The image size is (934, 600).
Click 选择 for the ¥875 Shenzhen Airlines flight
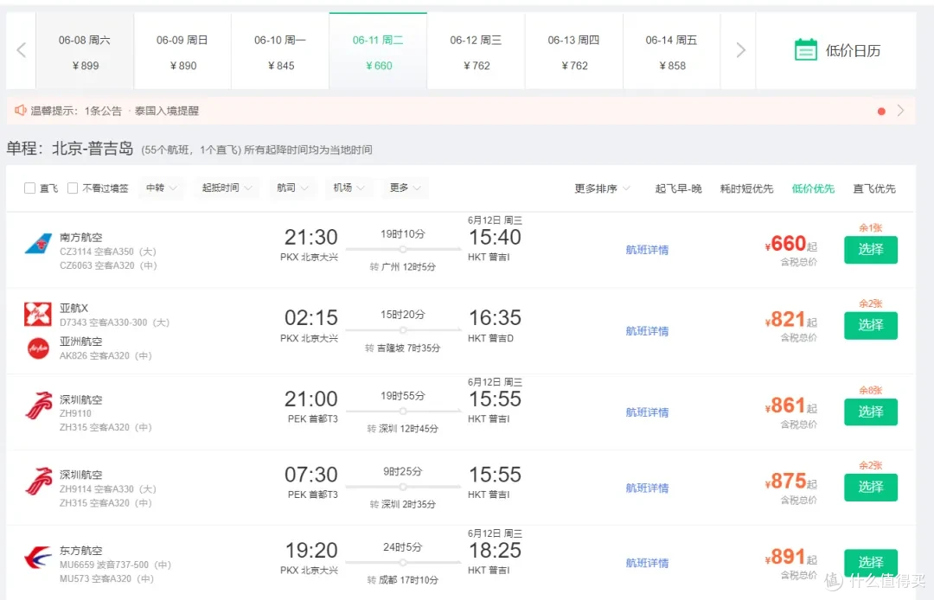[870, 487]
